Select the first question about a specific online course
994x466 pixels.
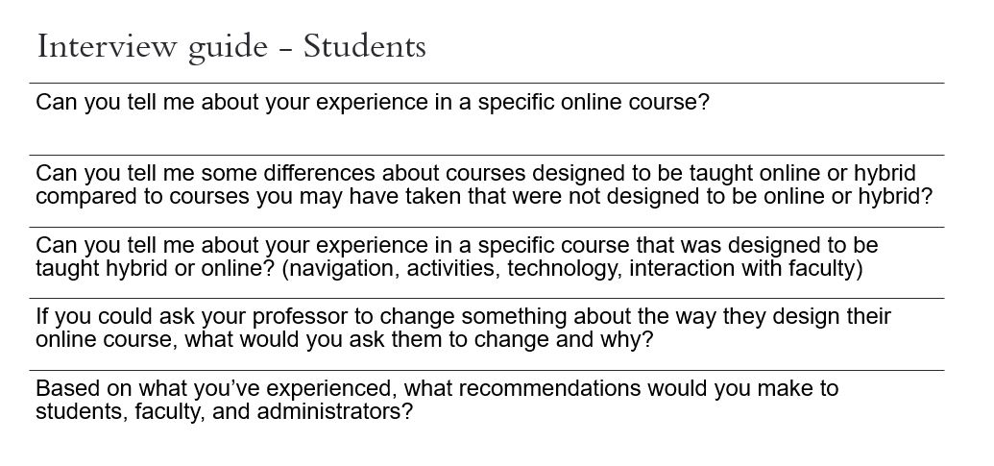(372, 102)
